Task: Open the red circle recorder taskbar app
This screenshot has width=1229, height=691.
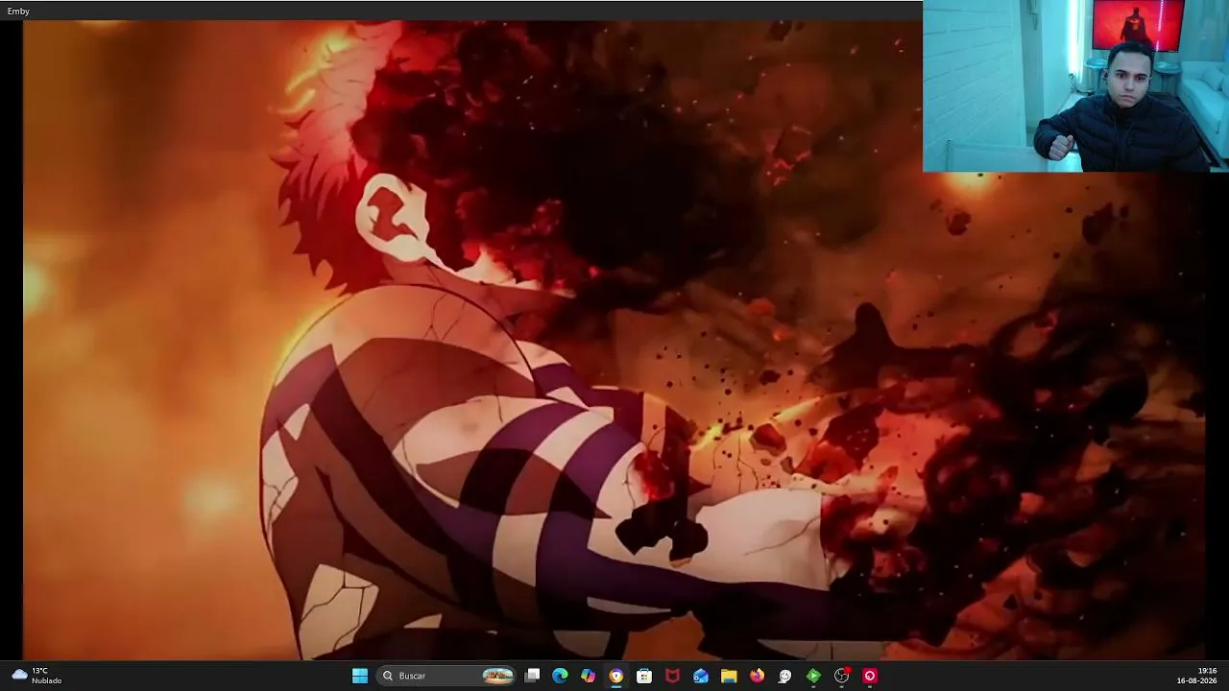Action: (x=870, y=676)
